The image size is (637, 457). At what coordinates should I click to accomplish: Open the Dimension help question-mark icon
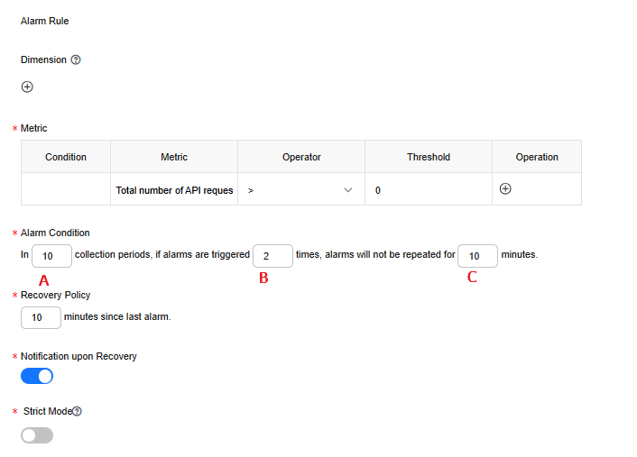click(x=76, y=59)
